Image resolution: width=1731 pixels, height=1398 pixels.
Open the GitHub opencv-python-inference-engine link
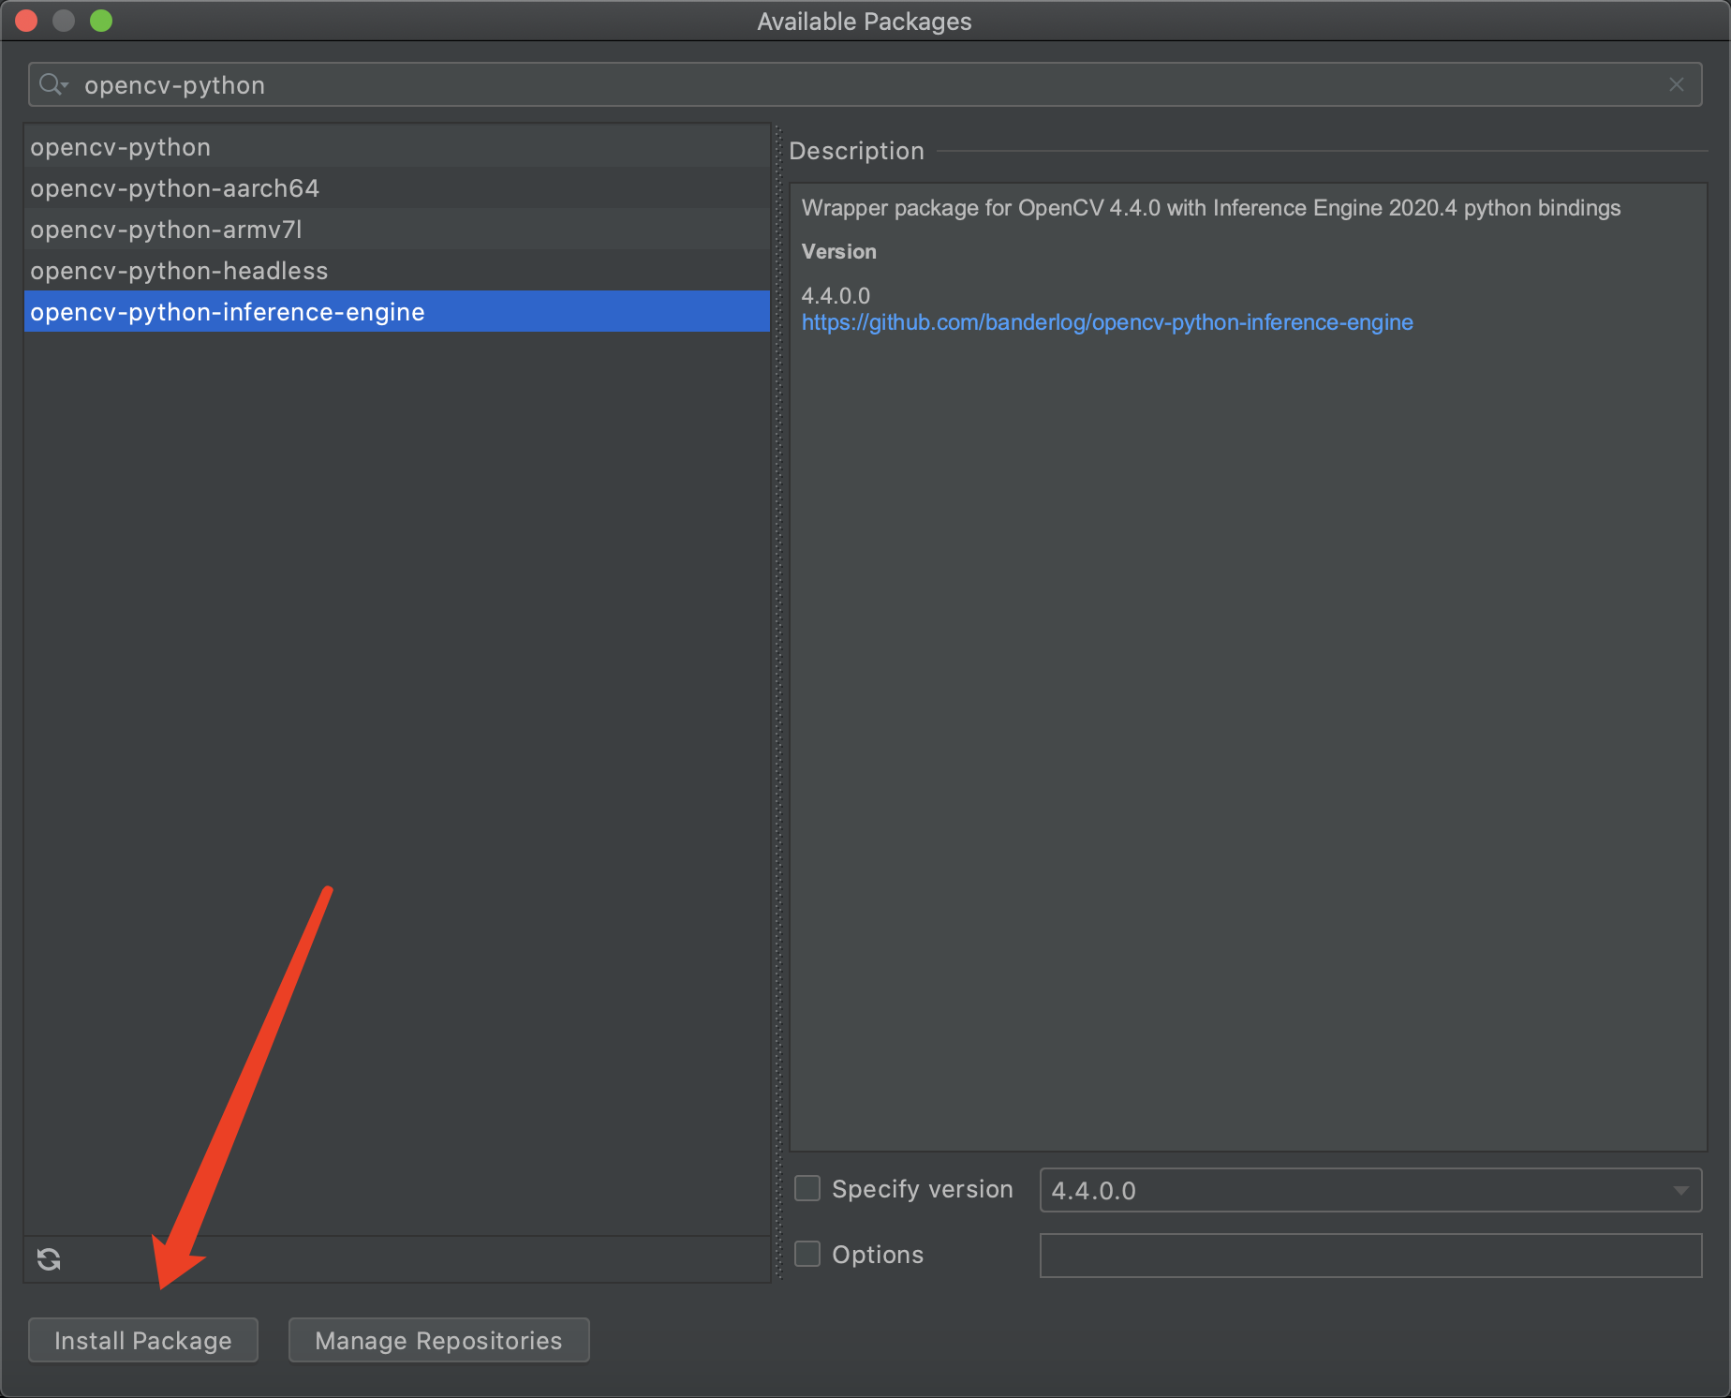click(x=1107, y=322)
